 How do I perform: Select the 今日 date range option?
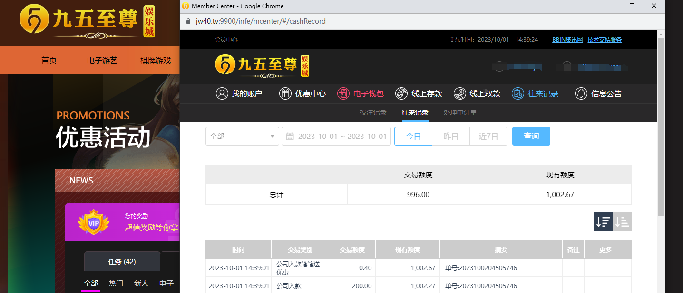[413, 136]
